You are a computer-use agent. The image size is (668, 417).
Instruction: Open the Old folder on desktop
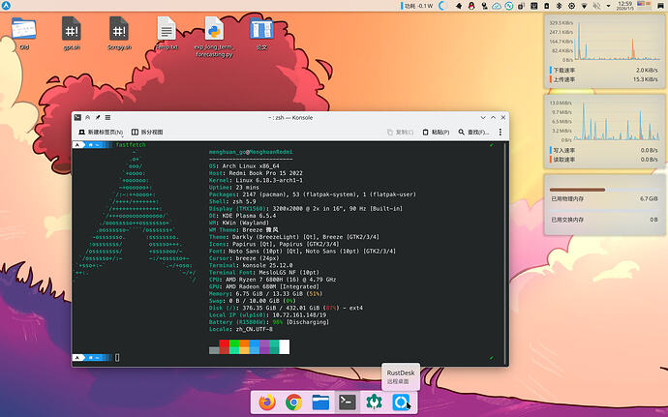coord(24,33)
